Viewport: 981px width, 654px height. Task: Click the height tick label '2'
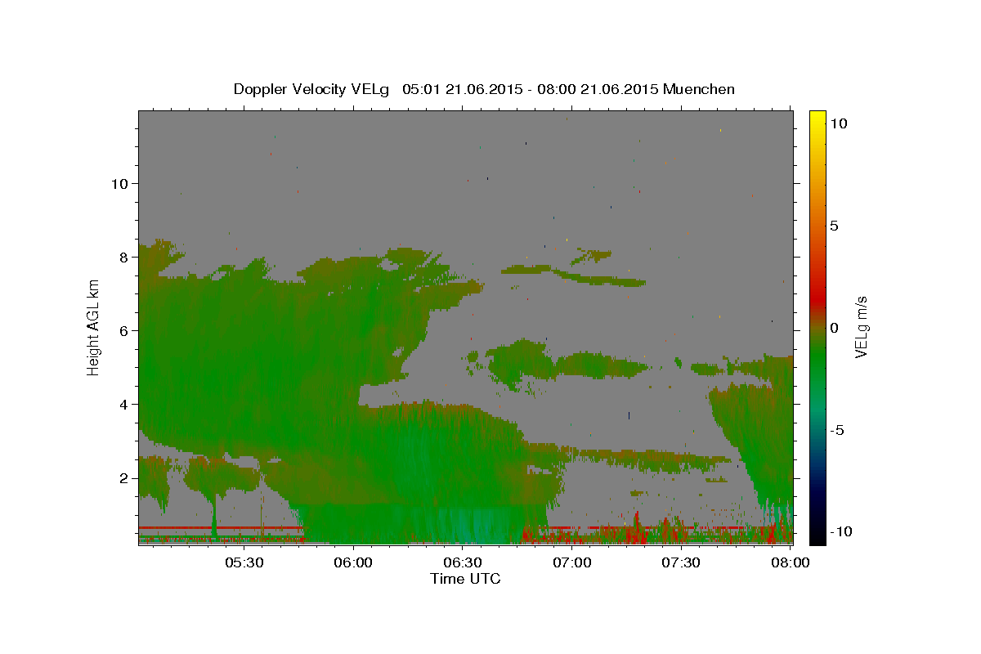pos(125,478)
